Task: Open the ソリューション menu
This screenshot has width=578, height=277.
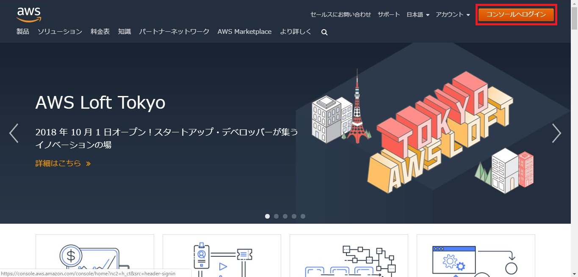Action: [x=60, y=32]
